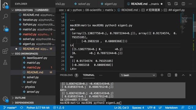Click the terminal prompt input line

(x=91, y=103)
